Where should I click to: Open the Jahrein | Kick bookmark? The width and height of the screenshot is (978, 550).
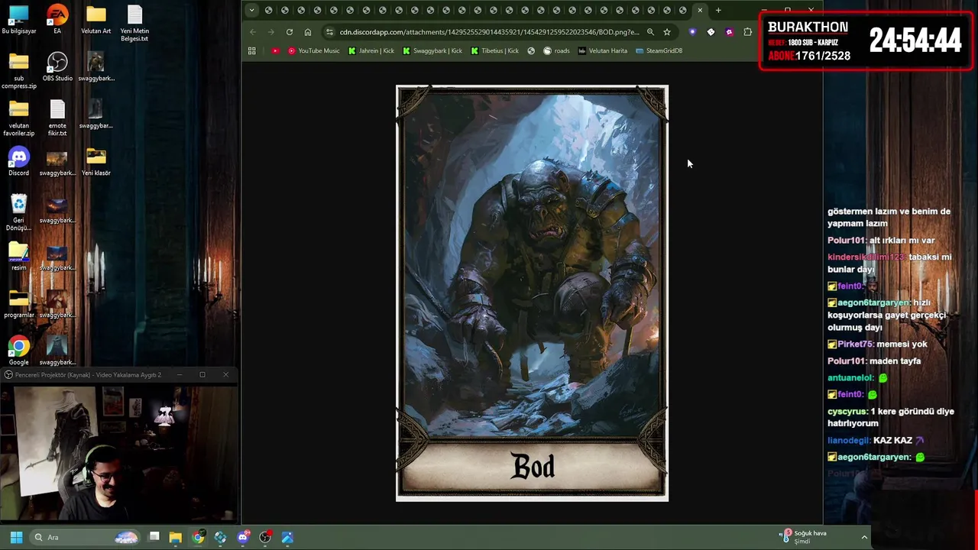click(371, 50)
